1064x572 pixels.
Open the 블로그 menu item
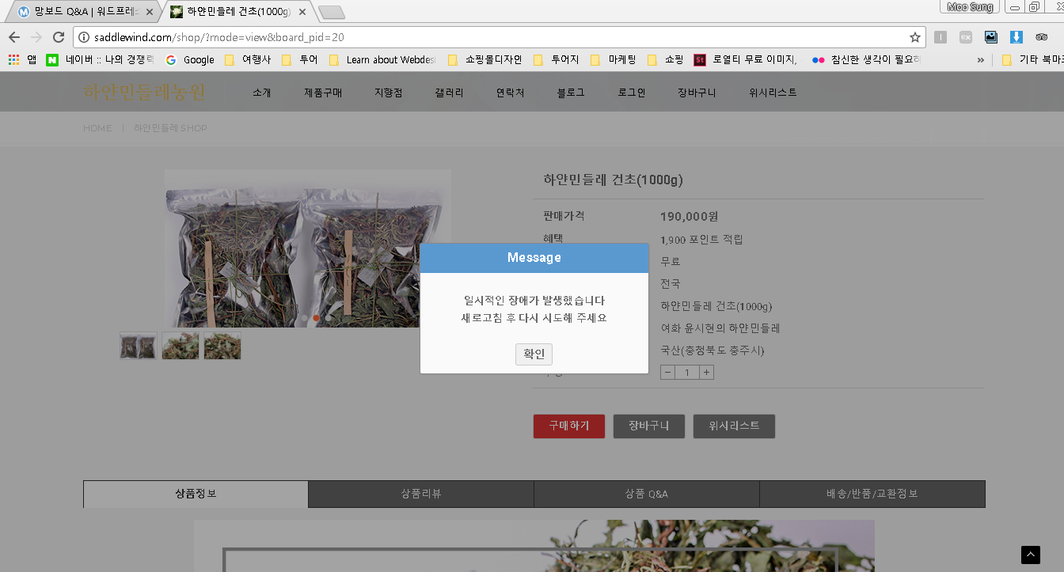click(571, 93)
